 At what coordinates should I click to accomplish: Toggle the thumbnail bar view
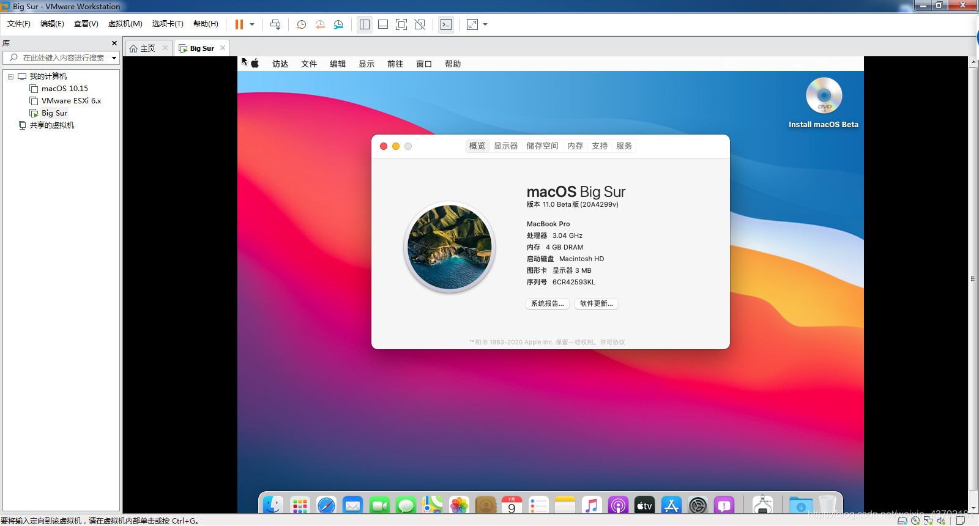383,24
